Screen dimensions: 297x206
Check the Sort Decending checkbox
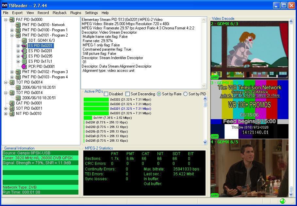coord(128,94)
